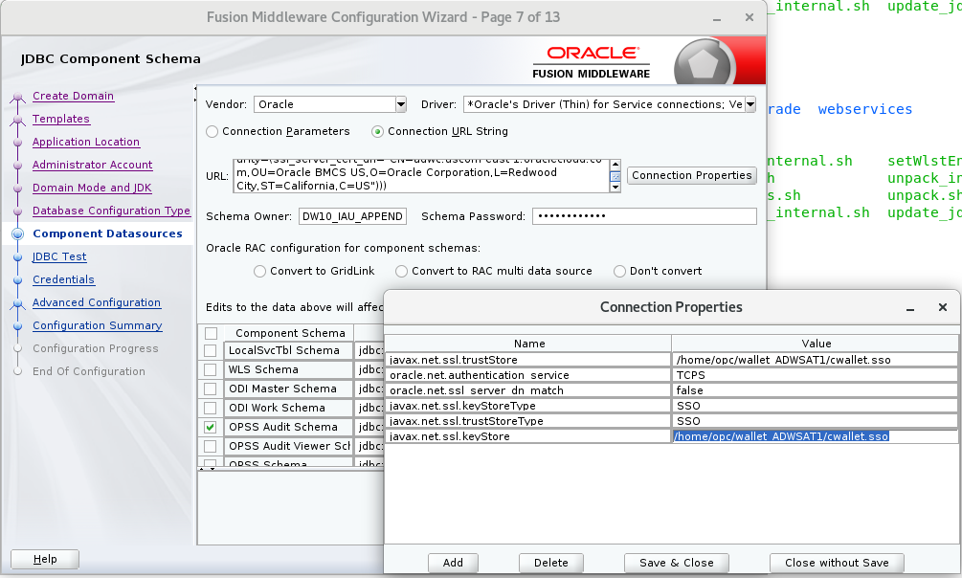Open the Application Location step

[86, 142]
